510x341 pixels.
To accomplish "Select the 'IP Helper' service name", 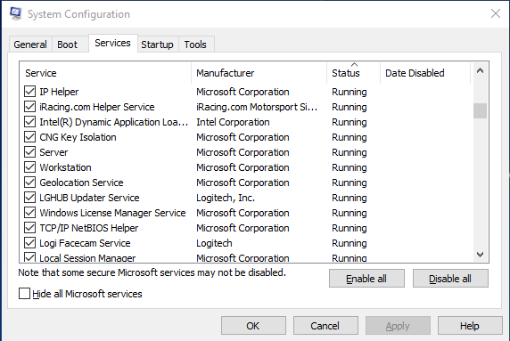I will coord(59,92).
